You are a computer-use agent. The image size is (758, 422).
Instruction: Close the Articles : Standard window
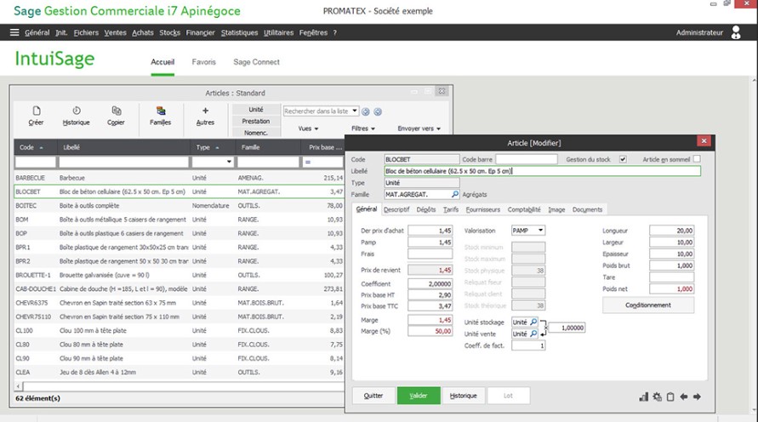click(442, 91)
